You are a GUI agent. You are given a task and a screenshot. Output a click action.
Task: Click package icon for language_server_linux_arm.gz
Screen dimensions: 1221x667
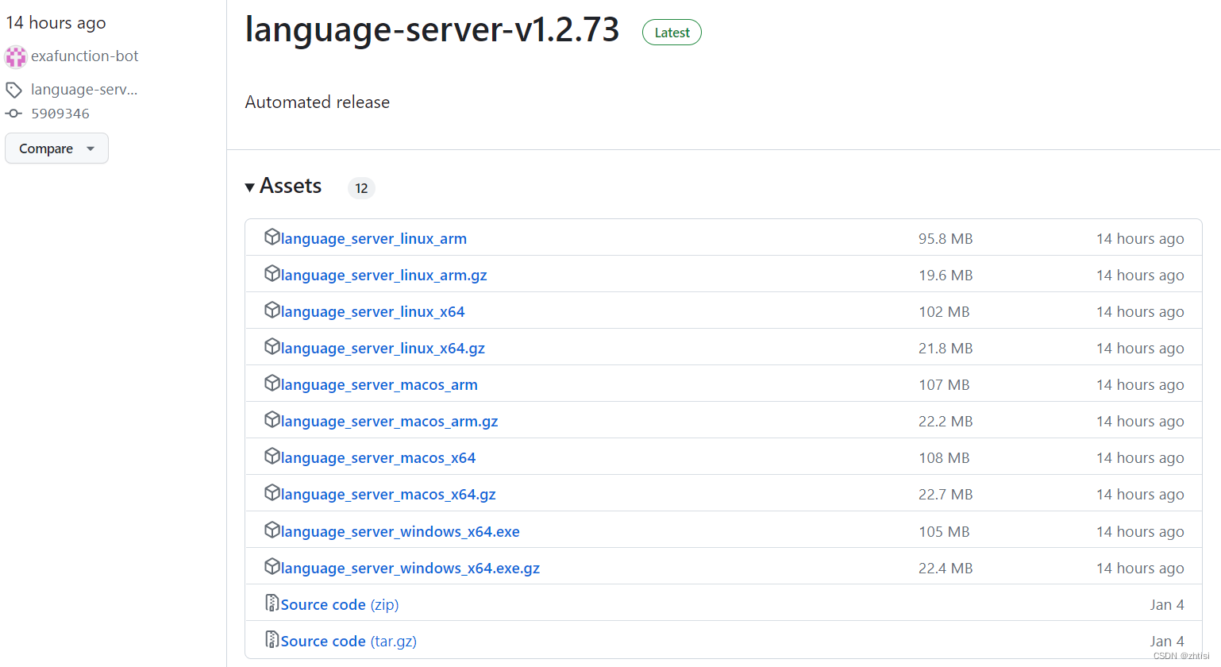(272, 273)
